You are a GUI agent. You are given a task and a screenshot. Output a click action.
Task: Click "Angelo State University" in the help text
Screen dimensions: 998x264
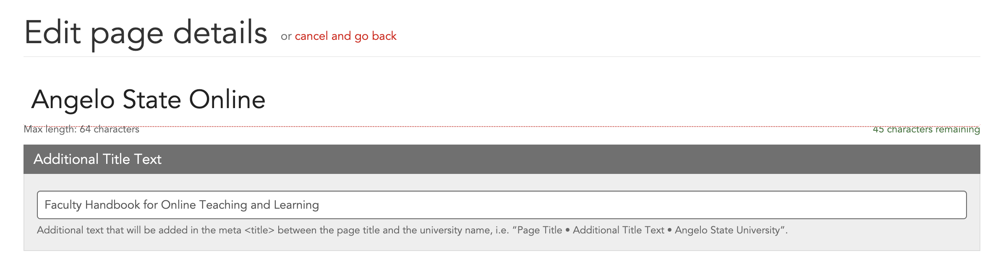(727, 230)
